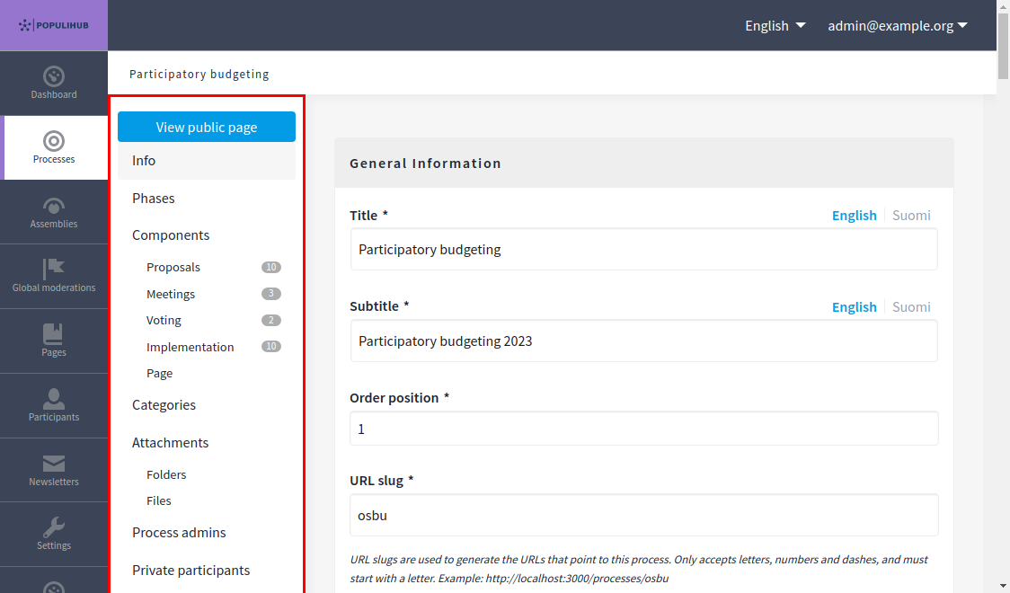
Task: Select the Processes sidebar icon
Action: coord(54,147)
